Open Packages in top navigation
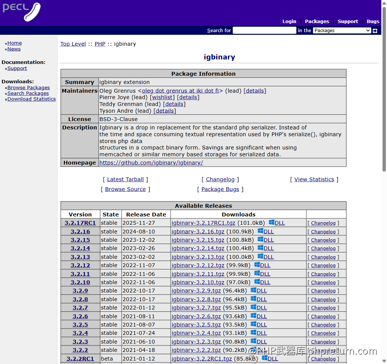 (317, 22)
